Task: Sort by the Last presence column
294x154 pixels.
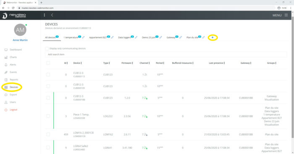Action: pos(217,63)
